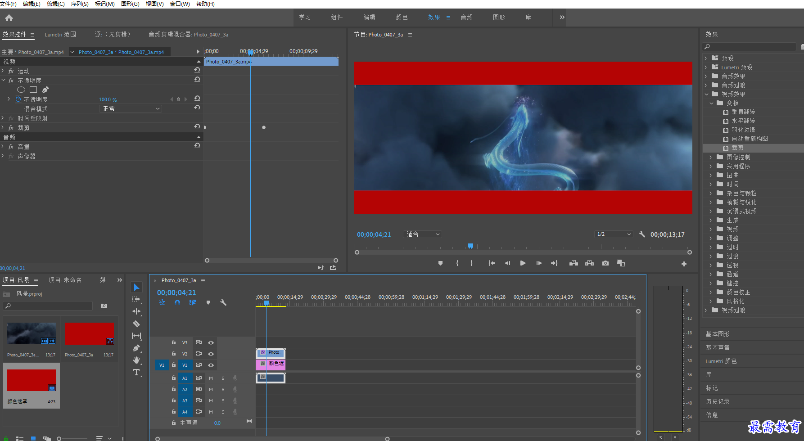Expand the Motion effect properties
The width and height of the screenshot is (804, 441).
coord(3,71)
